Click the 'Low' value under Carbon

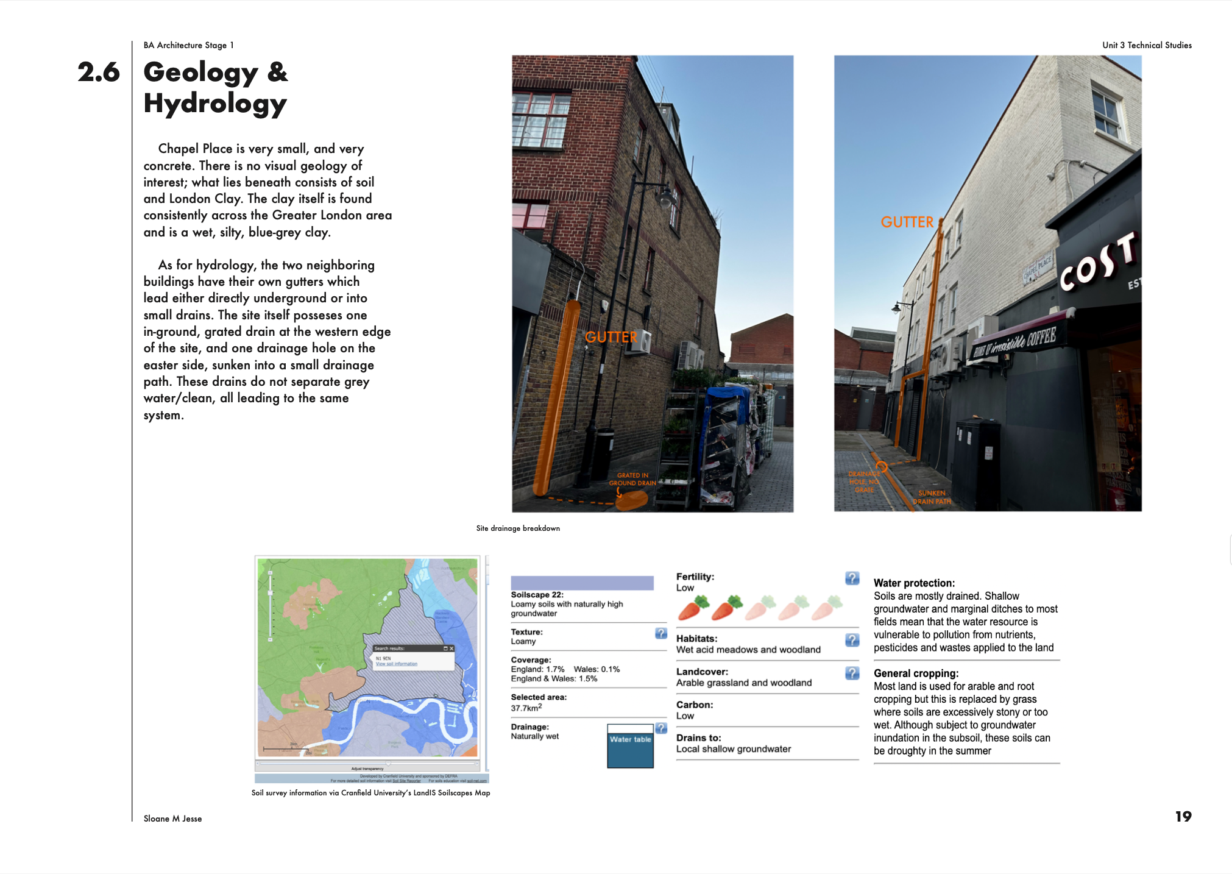coord(685,716)
